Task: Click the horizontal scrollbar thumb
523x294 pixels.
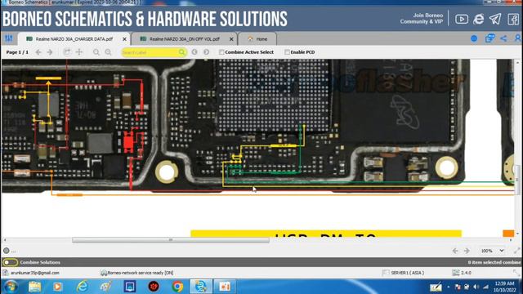Action: 171,240
